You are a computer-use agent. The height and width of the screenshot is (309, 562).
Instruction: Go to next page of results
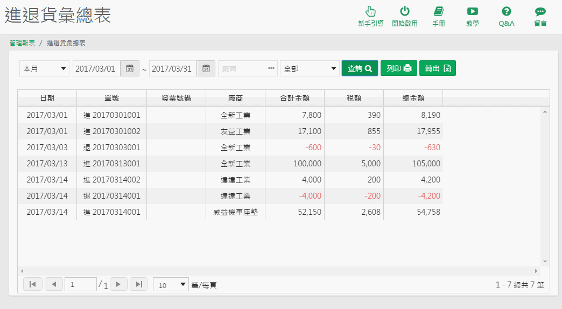(x=118, y=284)
